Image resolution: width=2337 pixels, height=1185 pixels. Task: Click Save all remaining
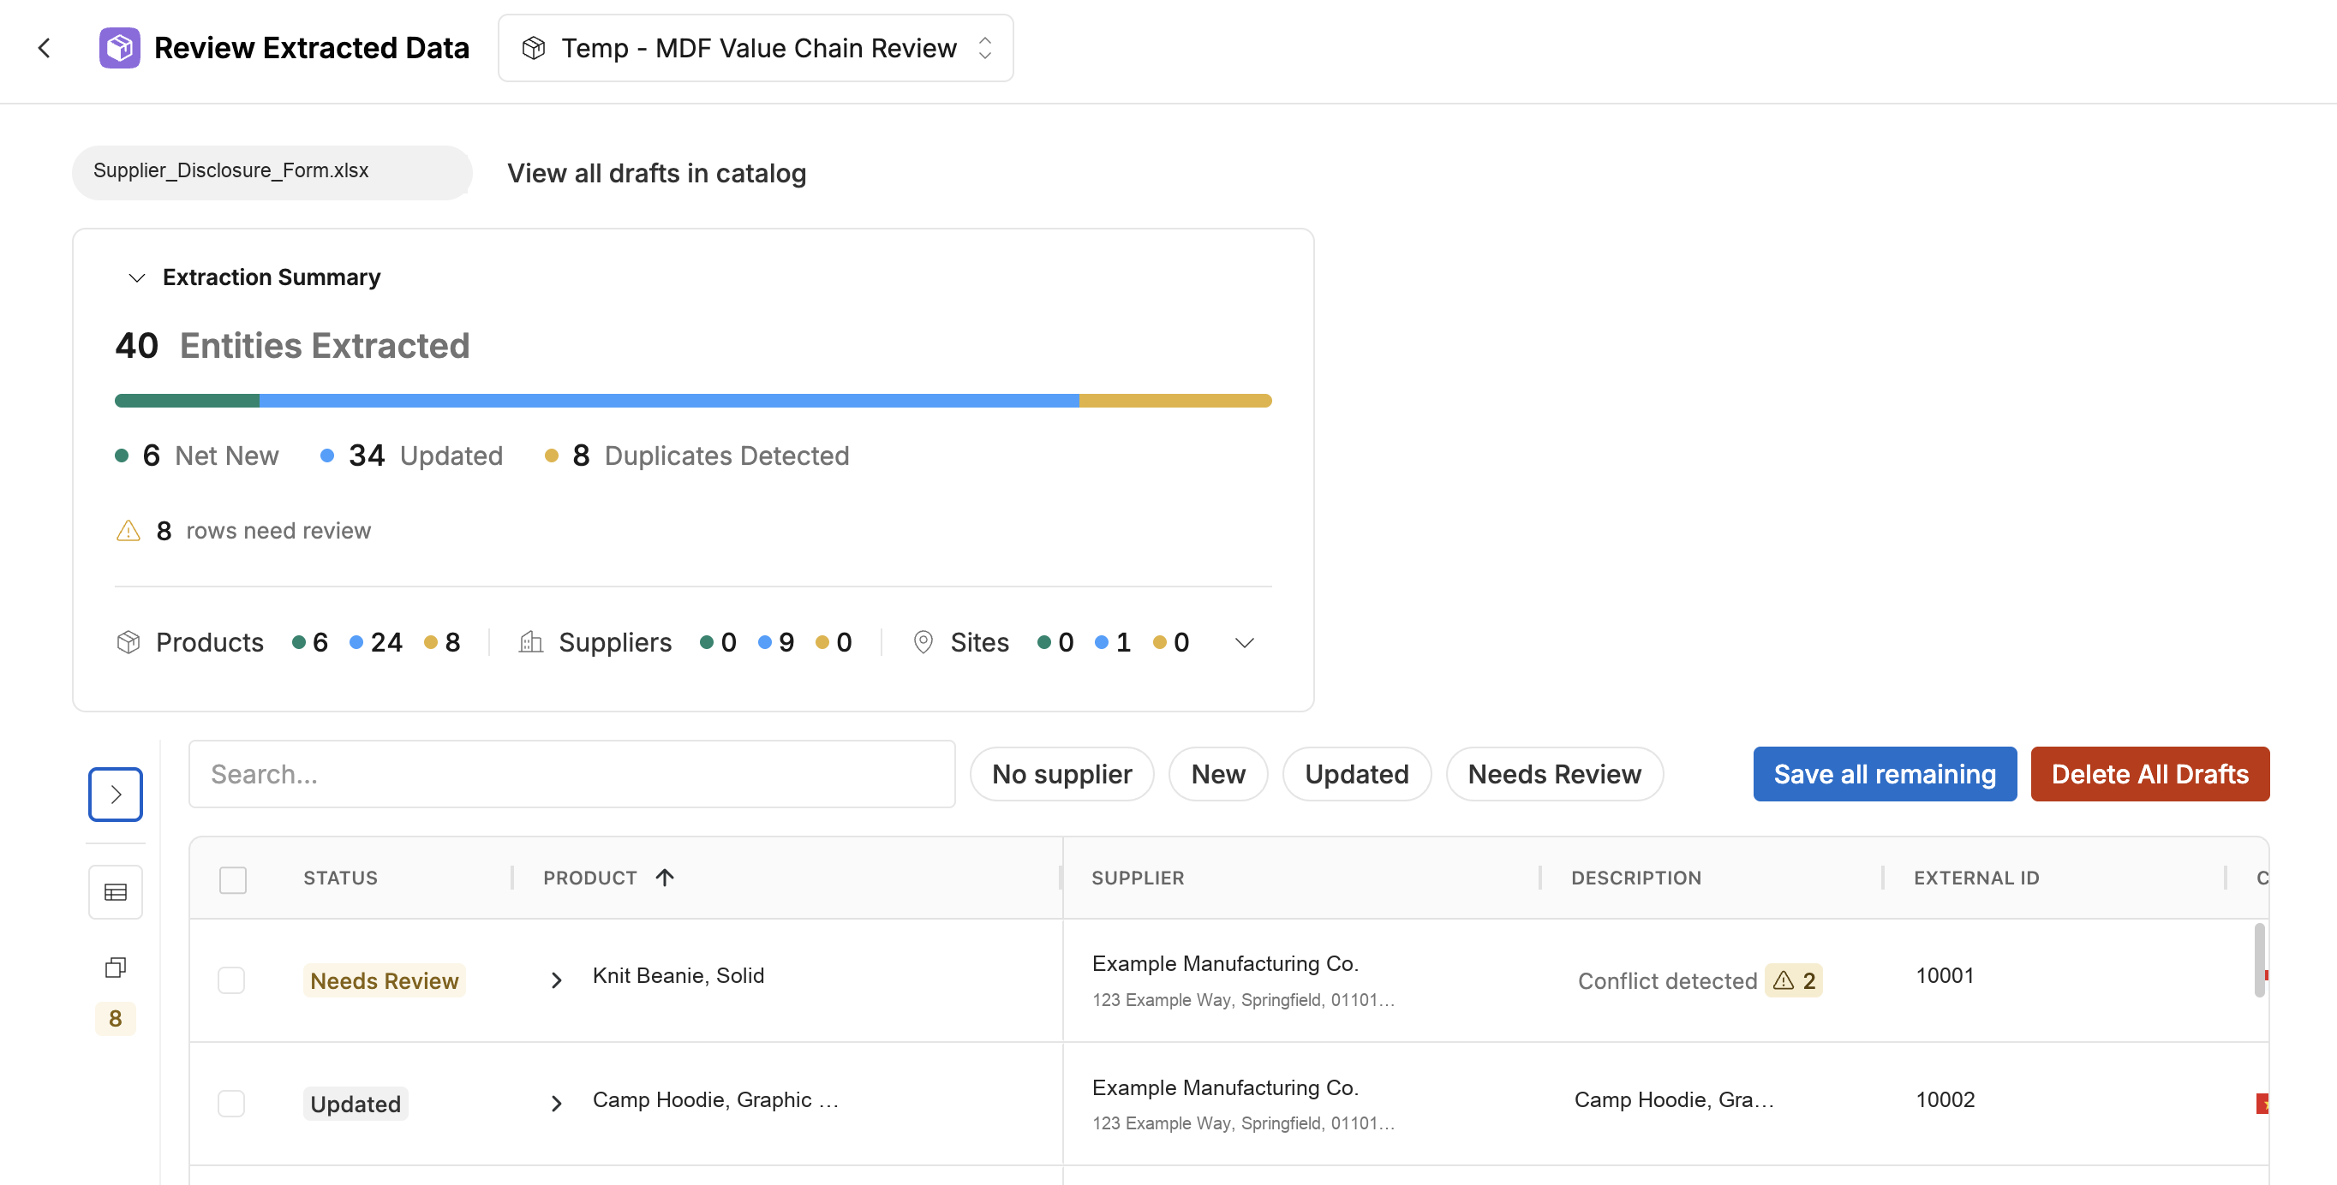(1885, 774)
